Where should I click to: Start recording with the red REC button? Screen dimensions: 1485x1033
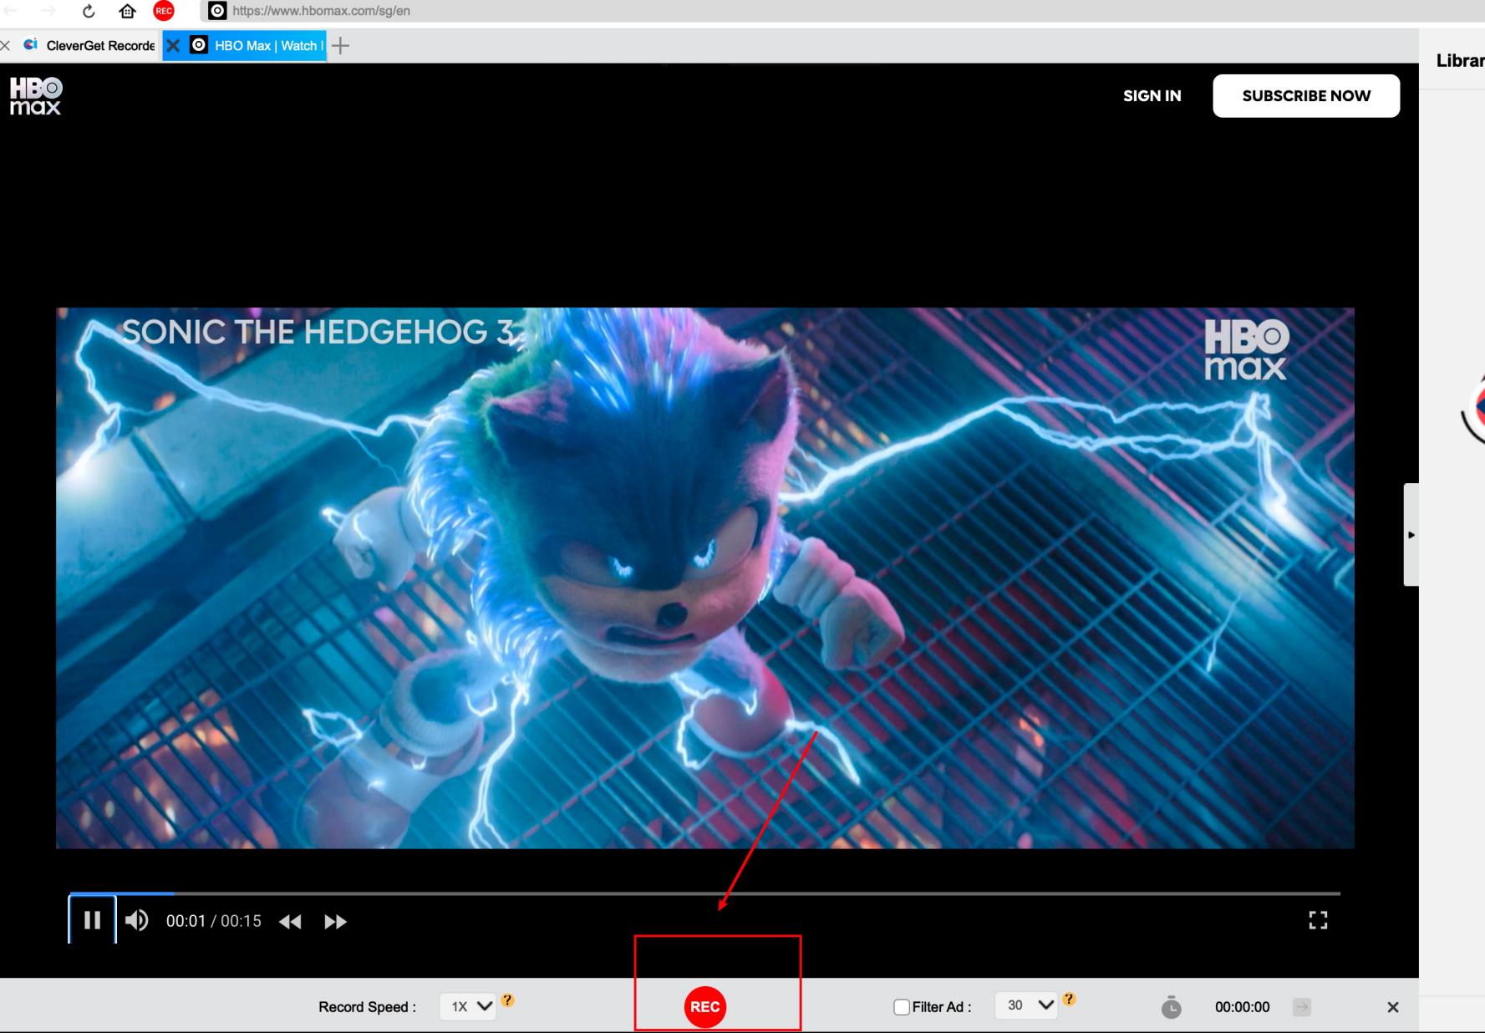pos(704,1006)
